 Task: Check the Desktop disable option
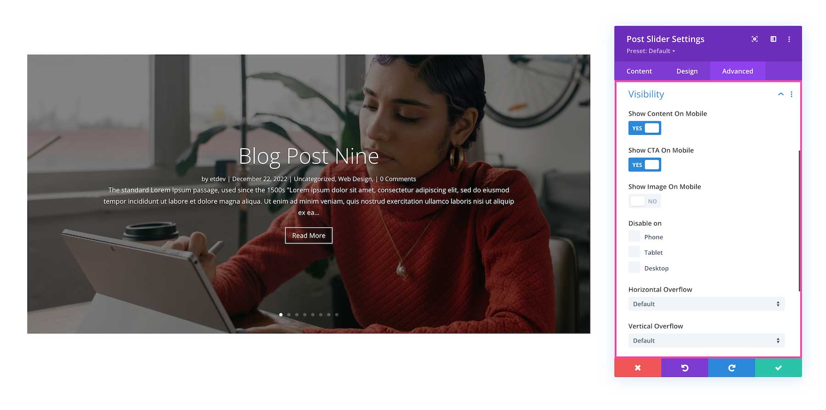634,267
